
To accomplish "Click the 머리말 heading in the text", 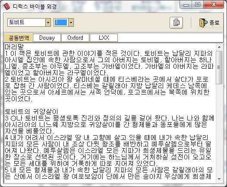I will pyautogui.click(x=14, y=47).
